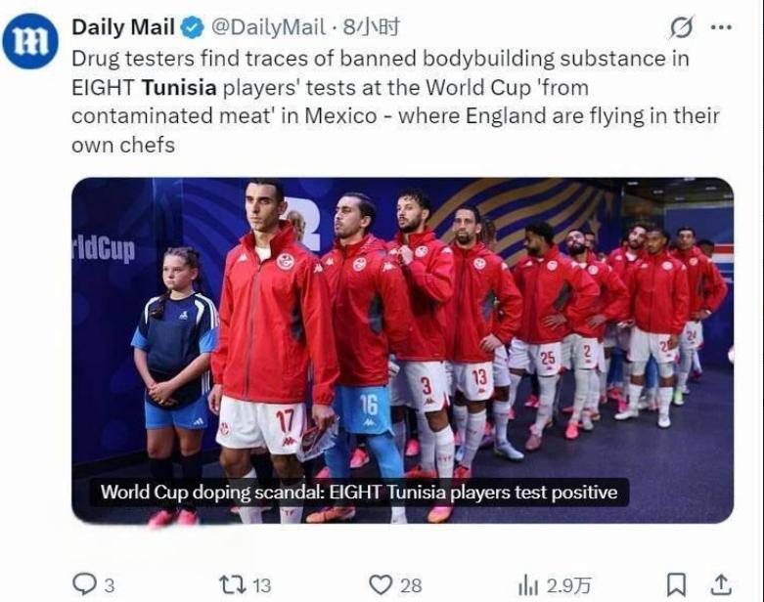Click the bold Tunisia keyword in text
Image resolution: width=764 pixels, height=602 pixels.
click(x=179, y=88)
